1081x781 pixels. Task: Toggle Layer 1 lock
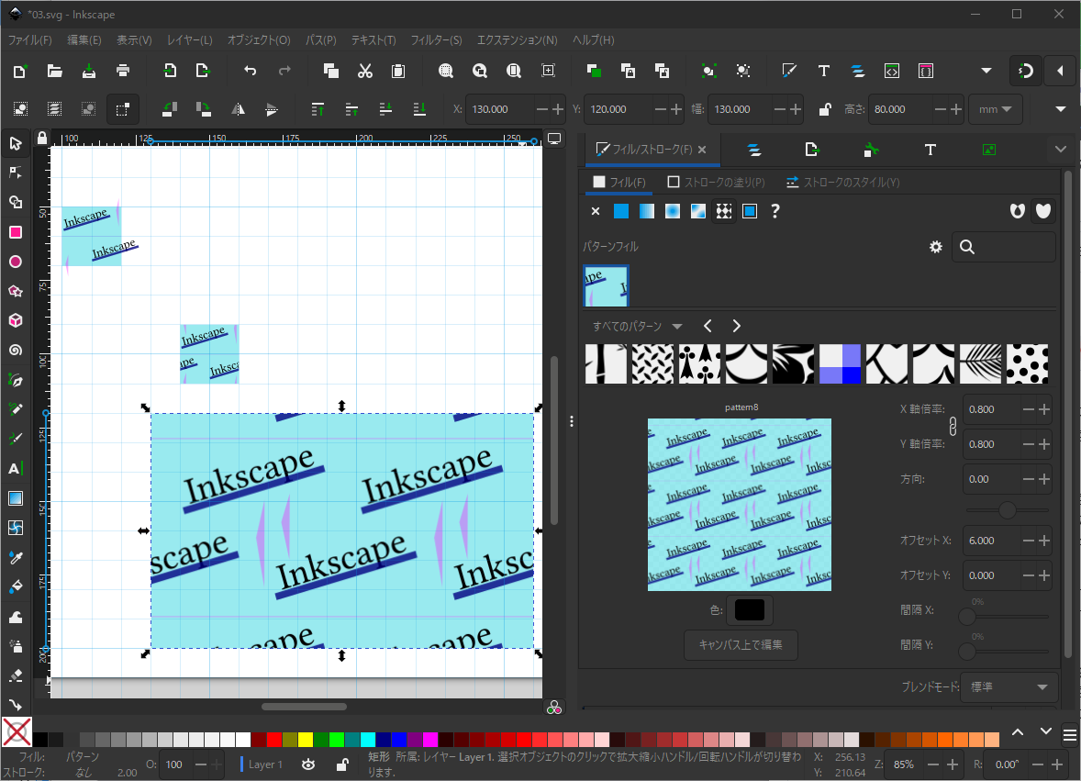coord(342,764)
